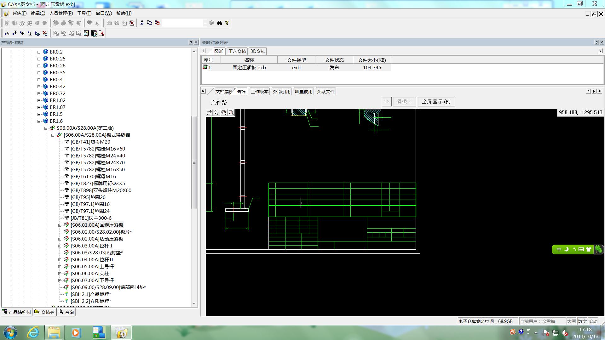The height and width of the screenshot is (340, 605).
Task: Click the clipboard icon right of combo box
Action: (212, 23)
